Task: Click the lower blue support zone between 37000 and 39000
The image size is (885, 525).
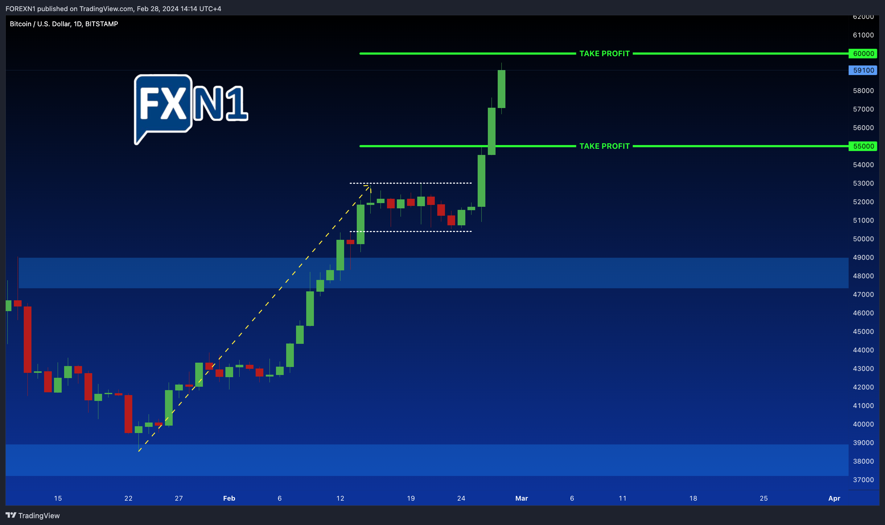Action: 427,460
